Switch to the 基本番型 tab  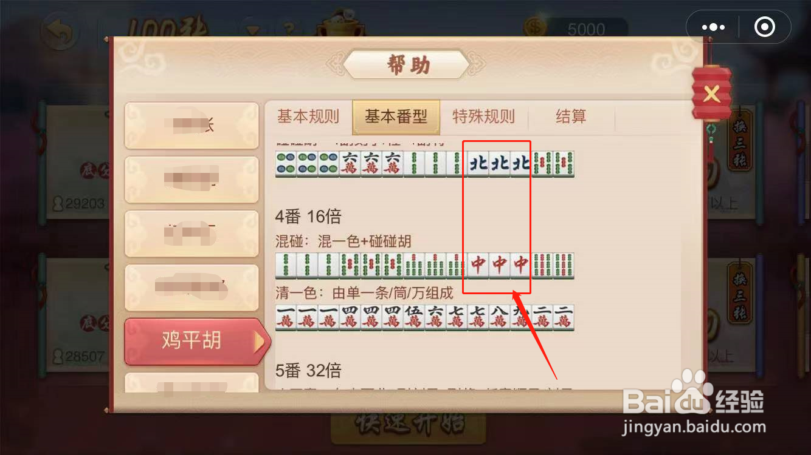pos(396,116)
